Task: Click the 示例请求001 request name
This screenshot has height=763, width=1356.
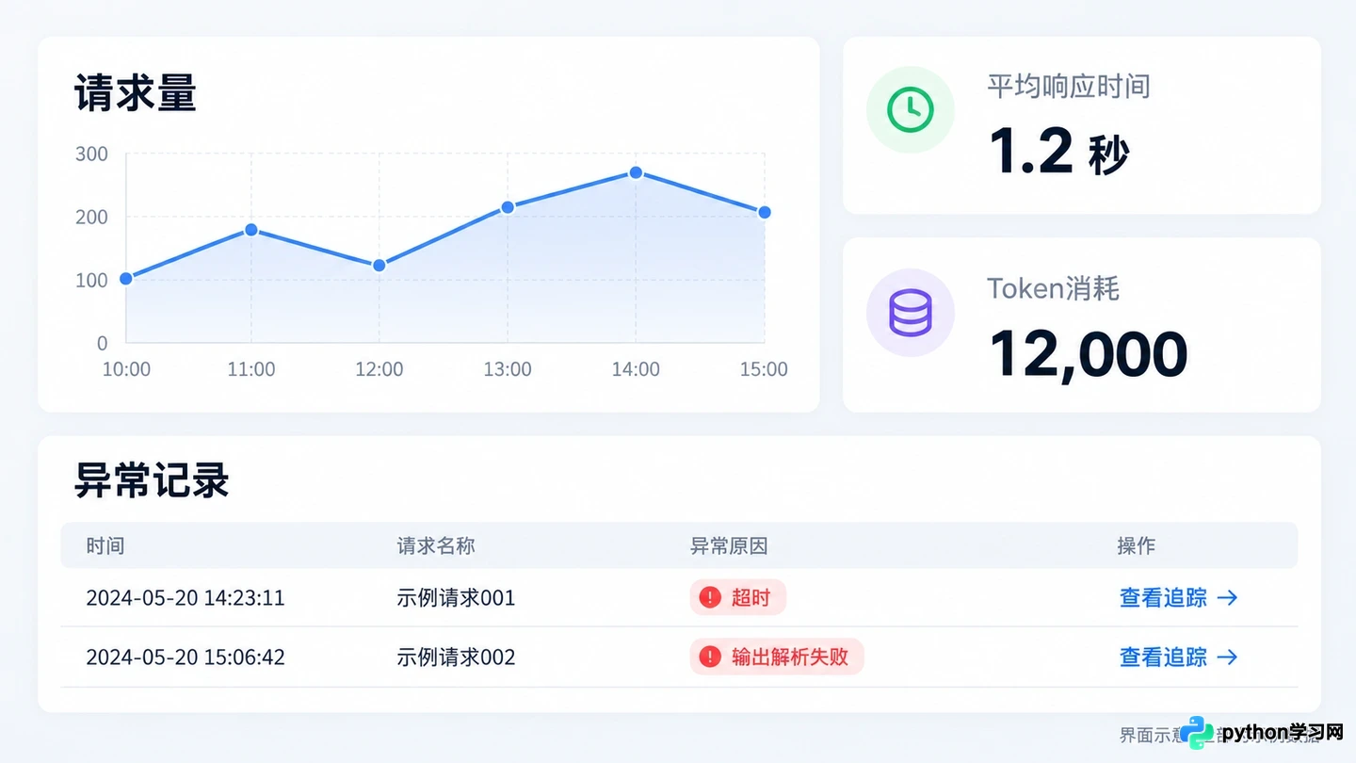Action: click(456, 598)
